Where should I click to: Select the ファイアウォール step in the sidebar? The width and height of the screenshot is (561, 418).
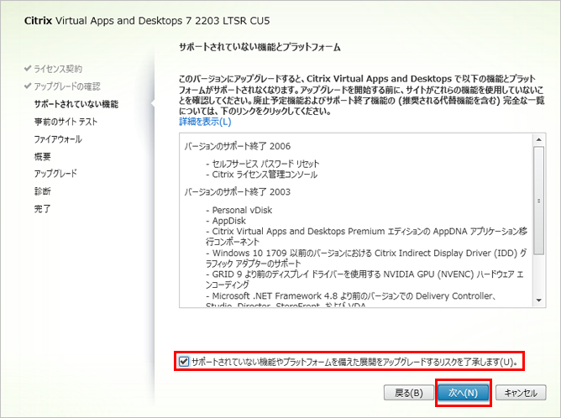pyautogui.click(x=58, y=139)
